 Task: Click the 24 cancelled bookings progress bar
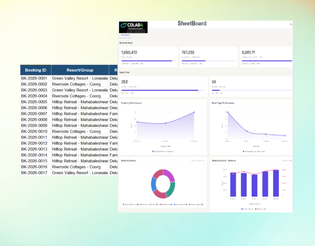(252, 90)
